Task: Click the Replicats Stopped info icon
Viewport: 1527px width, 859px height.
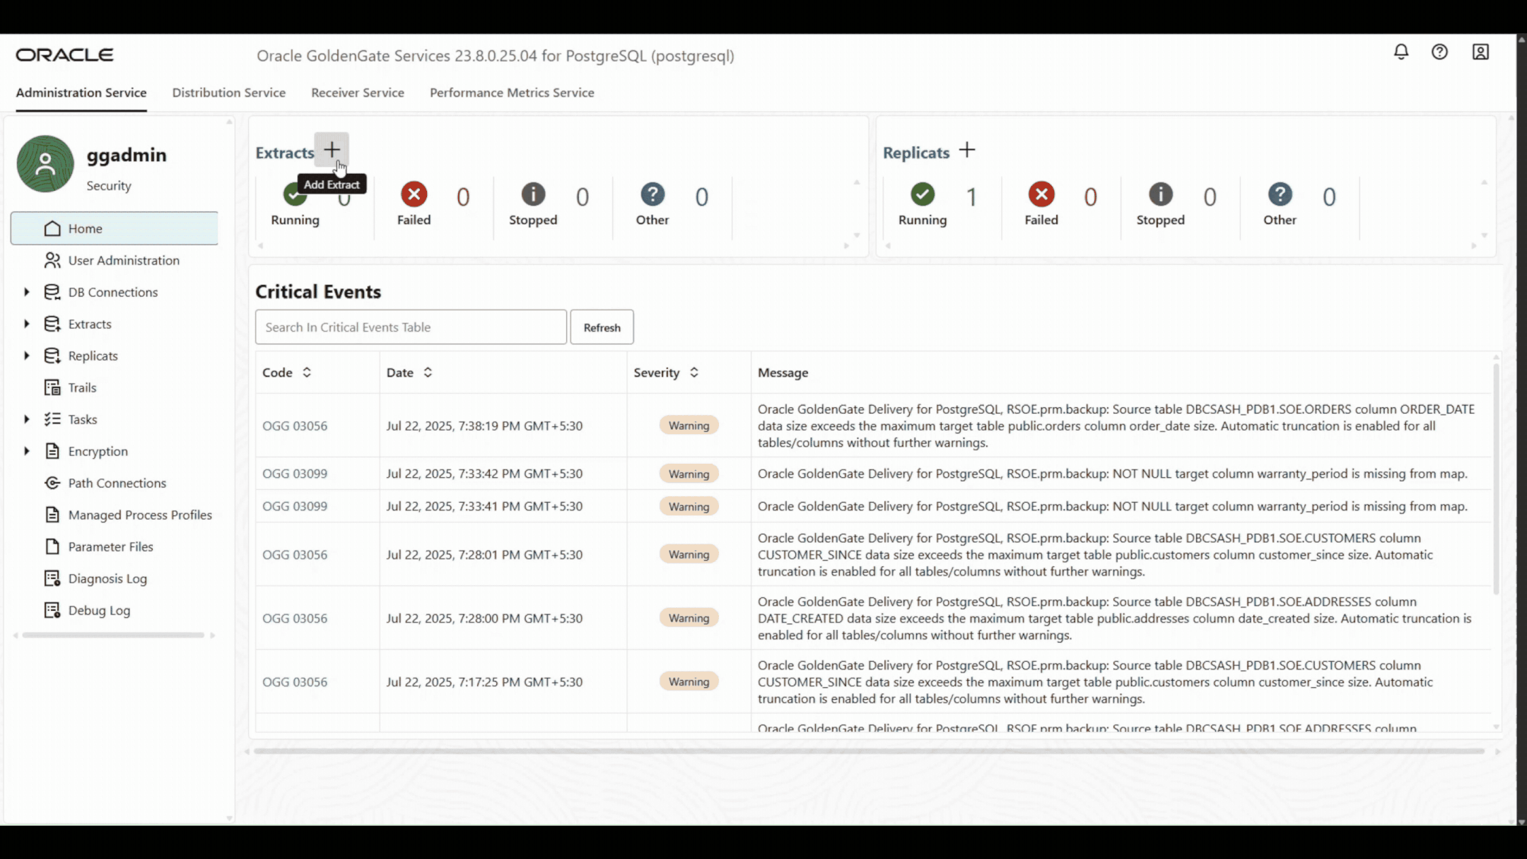Action: 1160,194
